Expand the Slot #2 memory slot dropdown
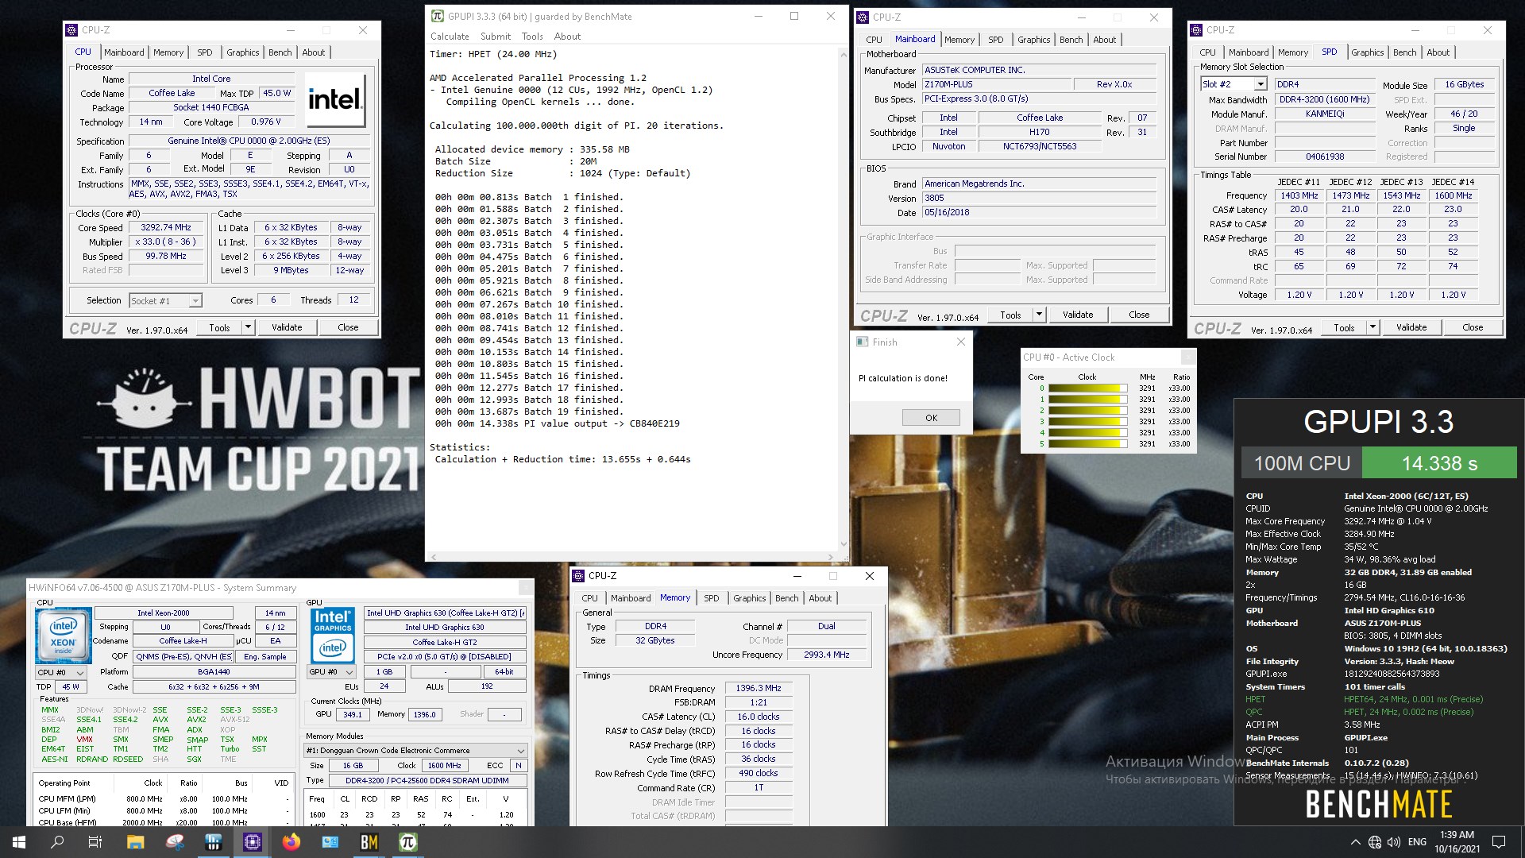Screen dimensions: 1525x858 tap(1261, 84)
